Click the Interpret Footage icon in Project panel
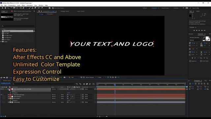The image size is (211, 119). tap(1, 78)
